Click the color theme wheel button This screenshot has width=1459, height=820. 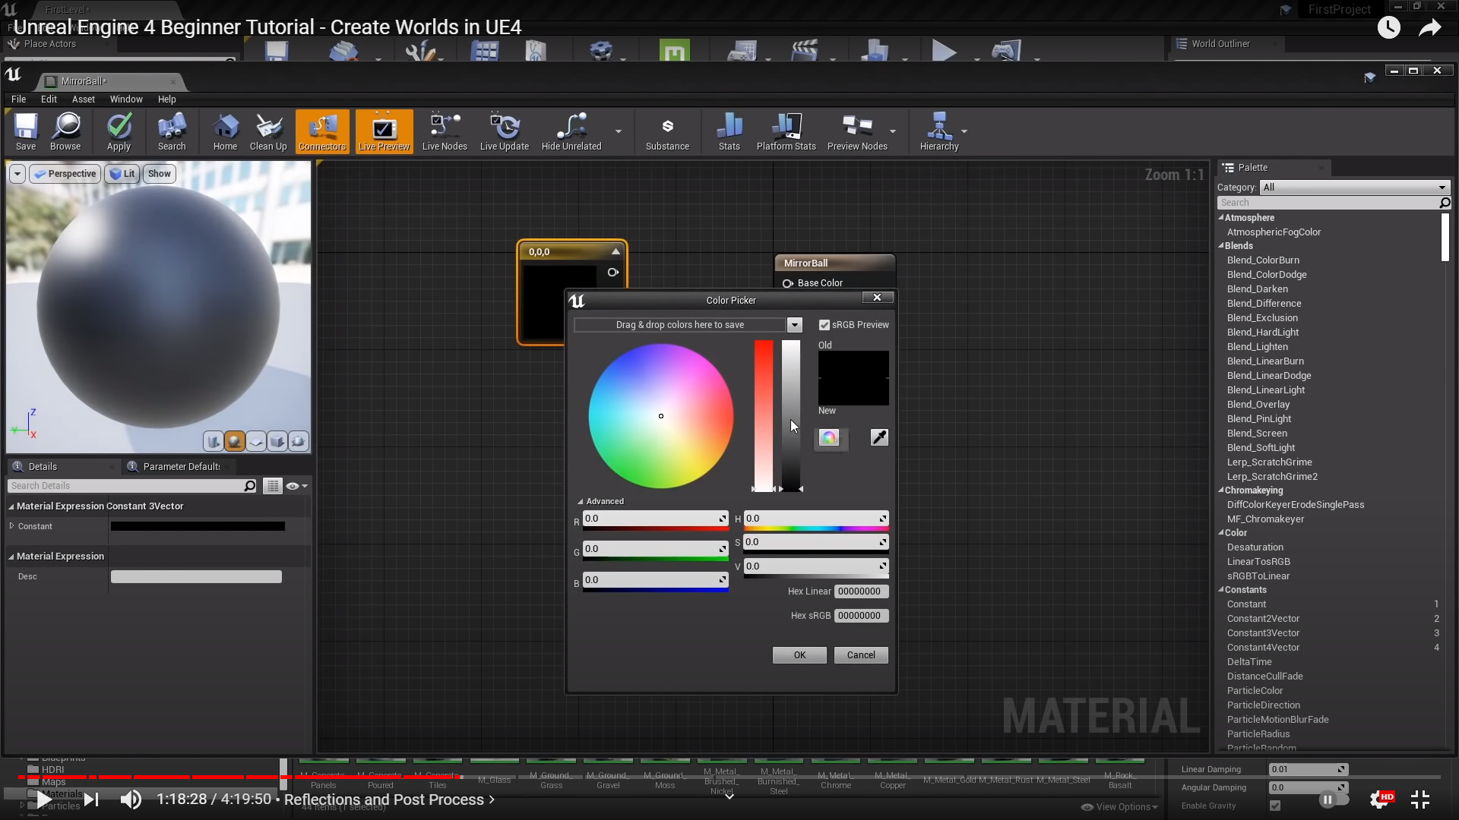pyautogui.click(x=830, y=438)
